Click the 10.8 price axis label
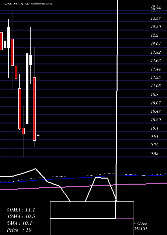This screenshot has width=167, height=235. (155, 95)
